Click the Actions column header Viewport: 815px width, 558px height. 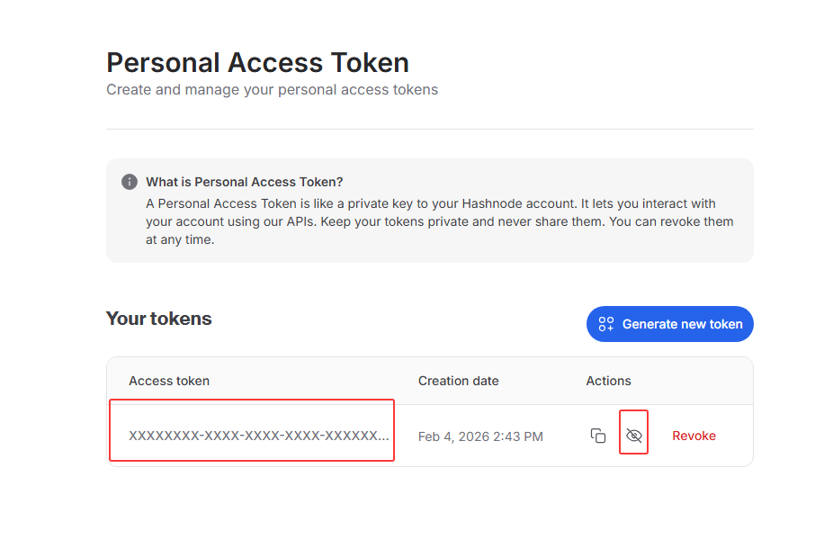coord(608,381)
